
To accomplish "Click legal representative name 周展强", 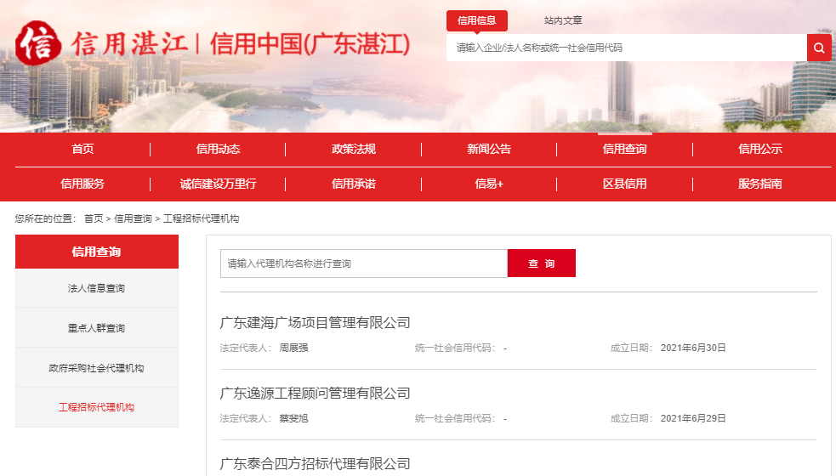I will [293, 348].
